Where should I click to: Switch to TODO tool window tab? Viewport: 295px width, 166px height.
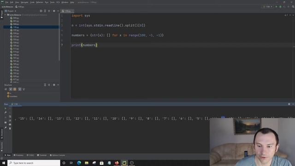click(x=30, y=155)
